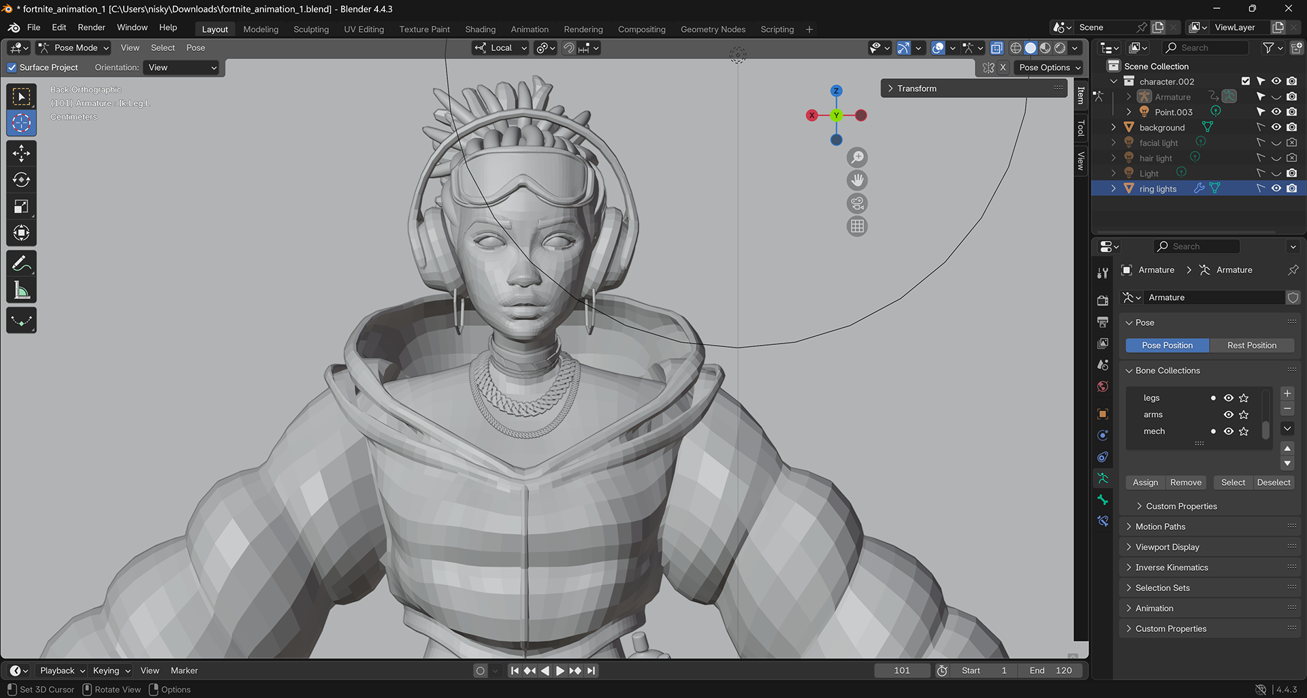This screenshot has height=698, width=1307.
Task: Open the Output properties tab icon
Action: coord(1103,322)
